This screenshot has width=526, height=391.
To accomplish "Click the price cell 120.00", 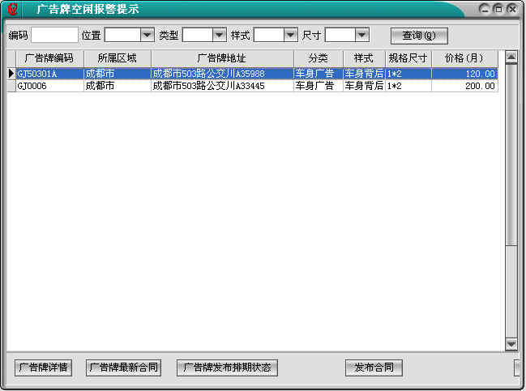I will [x=464, y=74].
